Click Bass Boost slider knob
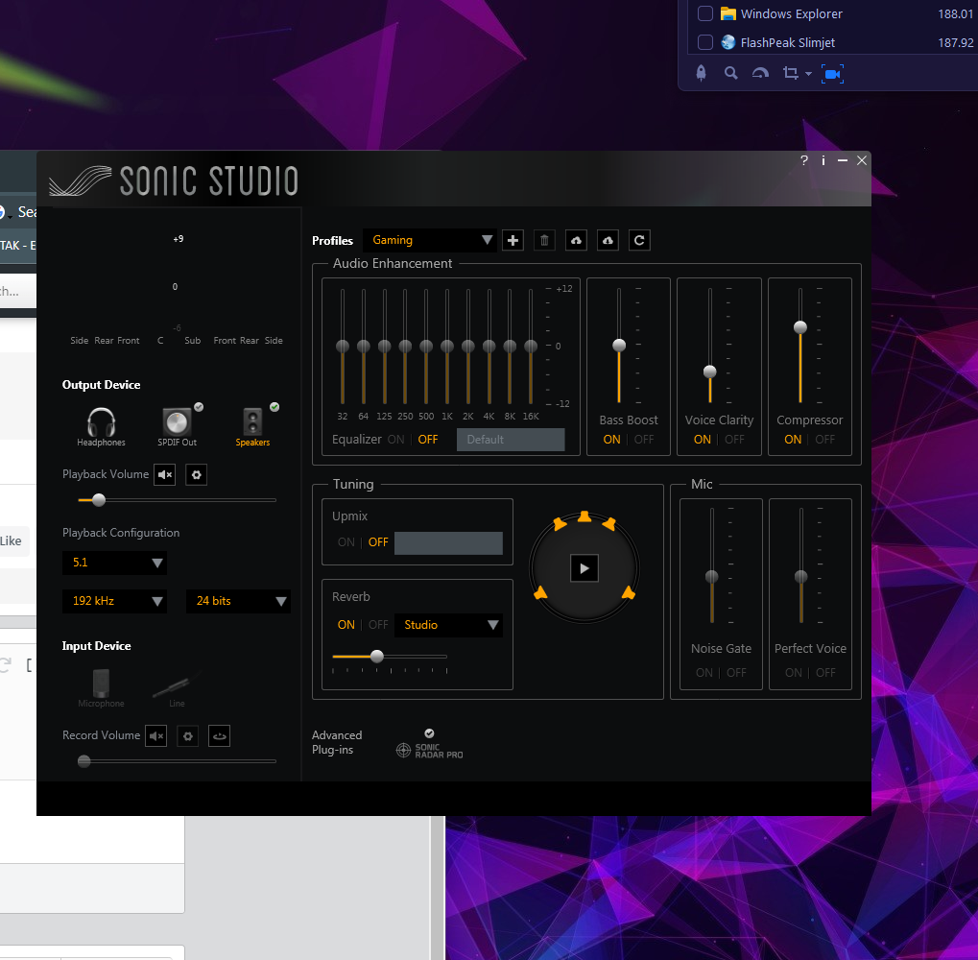 pyautogui.click(x=619, y=346)
